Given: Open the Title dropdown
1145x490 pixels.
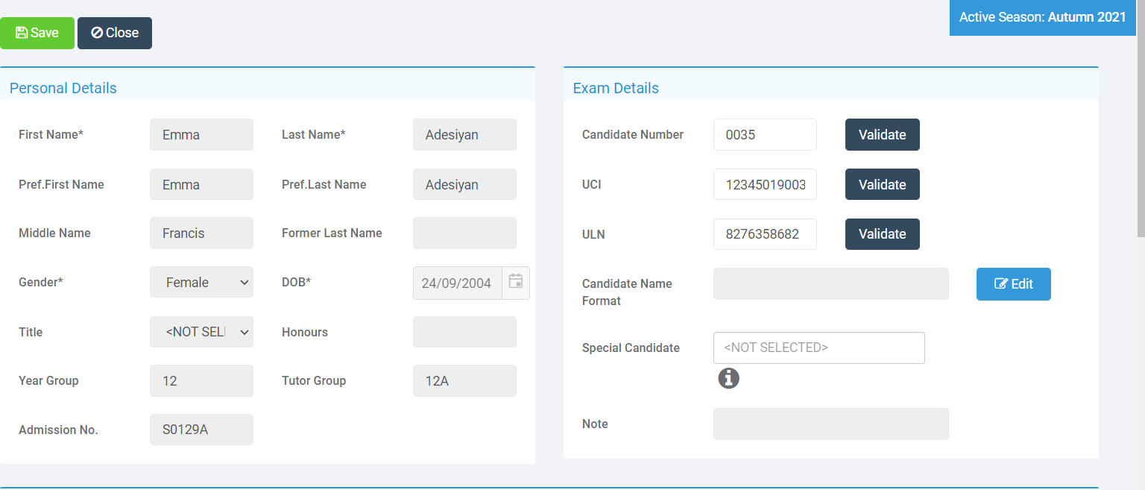Looking at the screenshot, I should pos(201,332).
